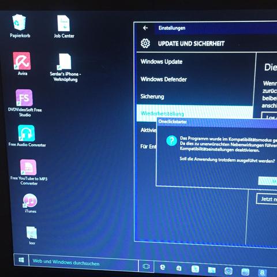The image size is (277, 277).
Task: Select Sicherung in settings sidebar
Action: 195,96
